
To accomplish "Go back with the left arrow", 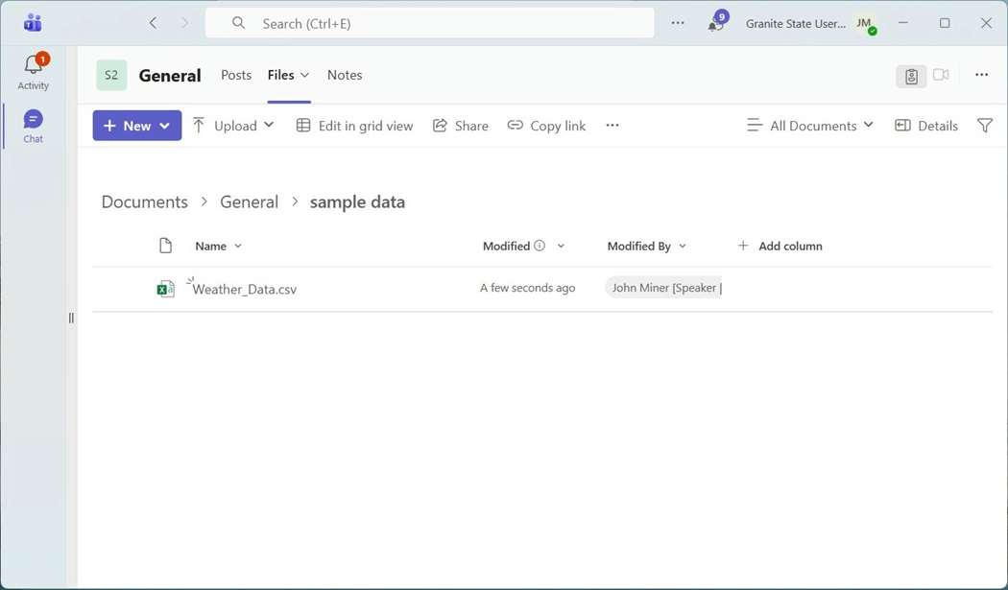I will pyautogui.click(x=153, y=23).
